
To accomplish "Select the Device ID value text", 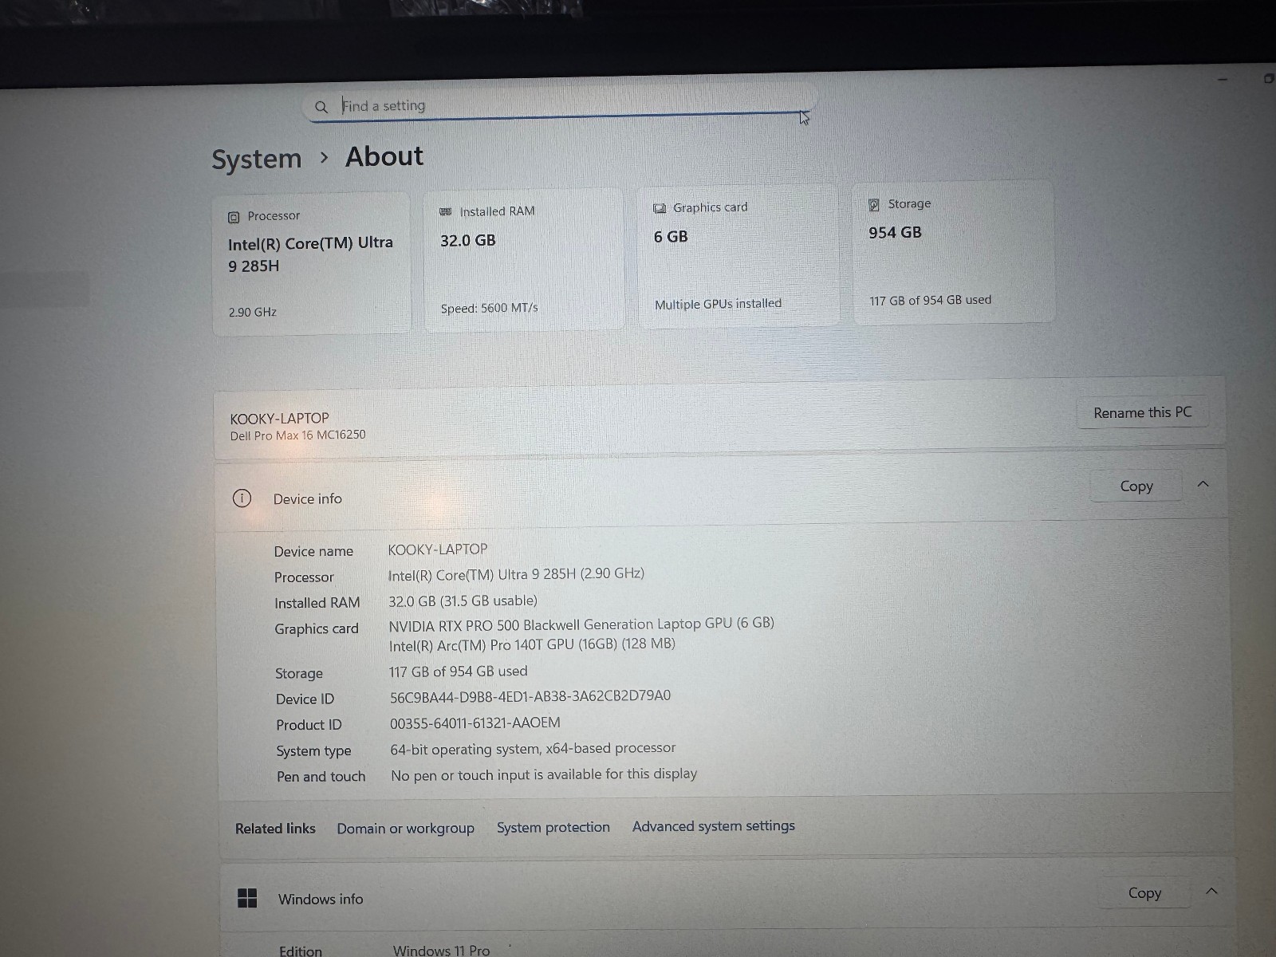I will coord(530,696).
